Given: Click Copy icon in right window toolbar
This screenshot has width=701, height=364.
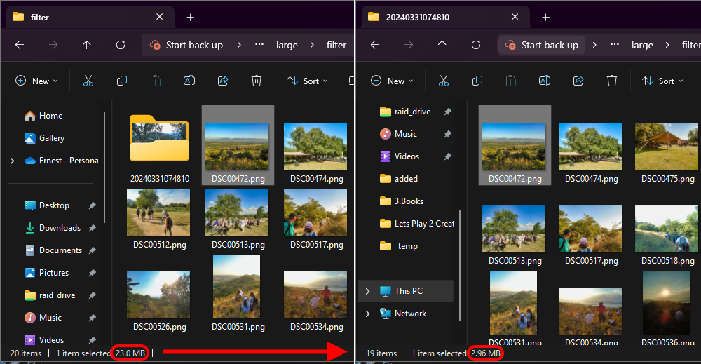Looking at the screenshot, I should tap(477, 81).
